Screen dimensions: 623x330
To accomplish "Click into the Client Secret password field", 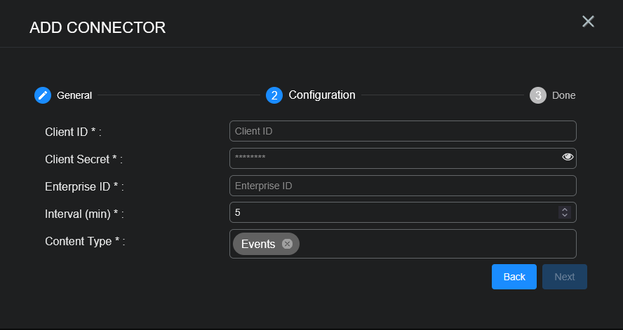I will pos(393,158).
